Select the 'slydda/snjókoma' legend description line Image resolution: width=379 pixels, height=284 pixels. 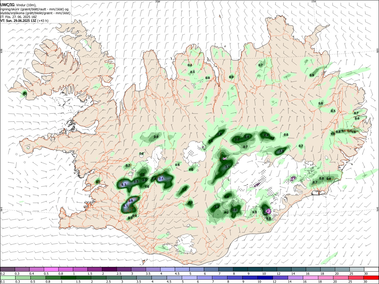[x=35, y=13]
